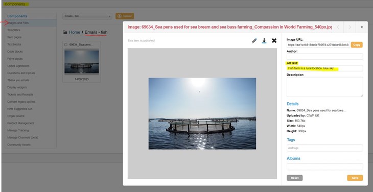This screenshot has width=373, height=192.
Task: Click the Upload button
Action: [x=125, y=16]
